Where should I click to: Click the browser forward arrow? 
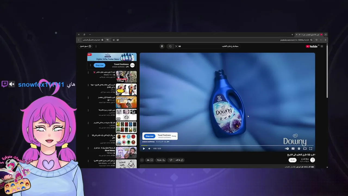coord(321,40)
